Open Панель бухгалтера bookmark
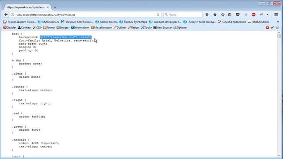The height and width of the screenshot is (159, 283). (x=133, y=22)
